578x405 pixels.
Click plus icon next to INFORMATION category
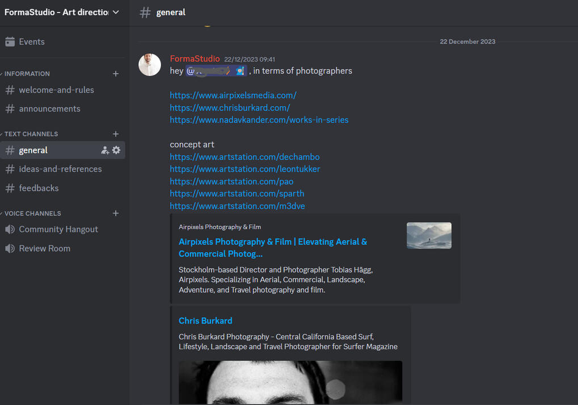(x=116, y=74)
